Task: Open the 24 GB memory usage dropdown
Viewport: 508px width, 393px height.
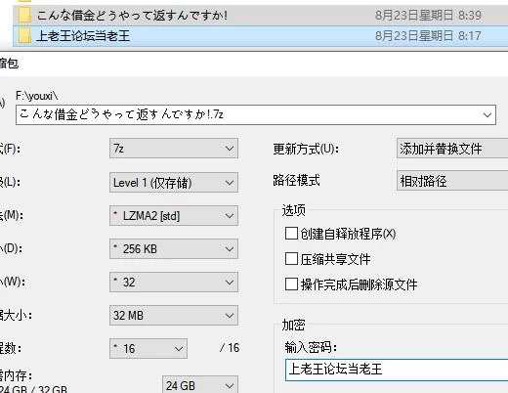Action: (x=200, y=385)
